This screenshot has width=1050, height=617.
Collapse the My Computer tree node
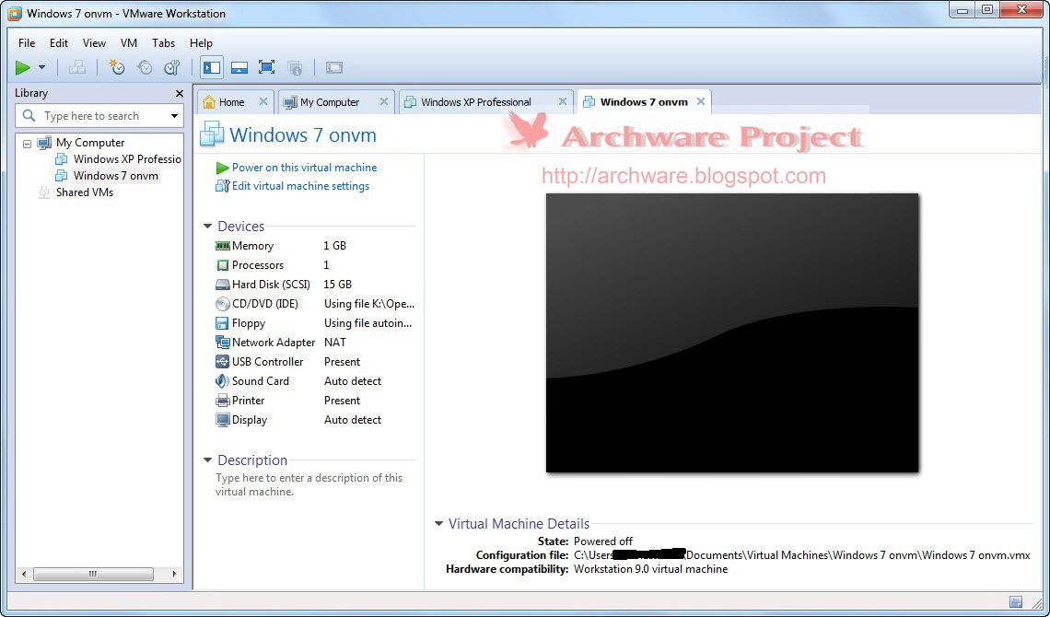point(28,144)
